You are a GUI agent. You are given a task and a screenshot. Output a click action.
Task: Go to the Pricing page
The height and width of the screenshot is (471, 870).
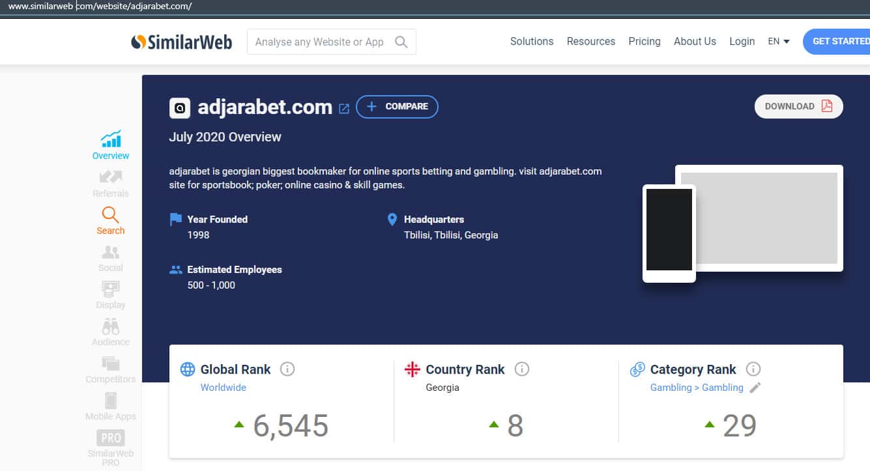pos(645,41)
